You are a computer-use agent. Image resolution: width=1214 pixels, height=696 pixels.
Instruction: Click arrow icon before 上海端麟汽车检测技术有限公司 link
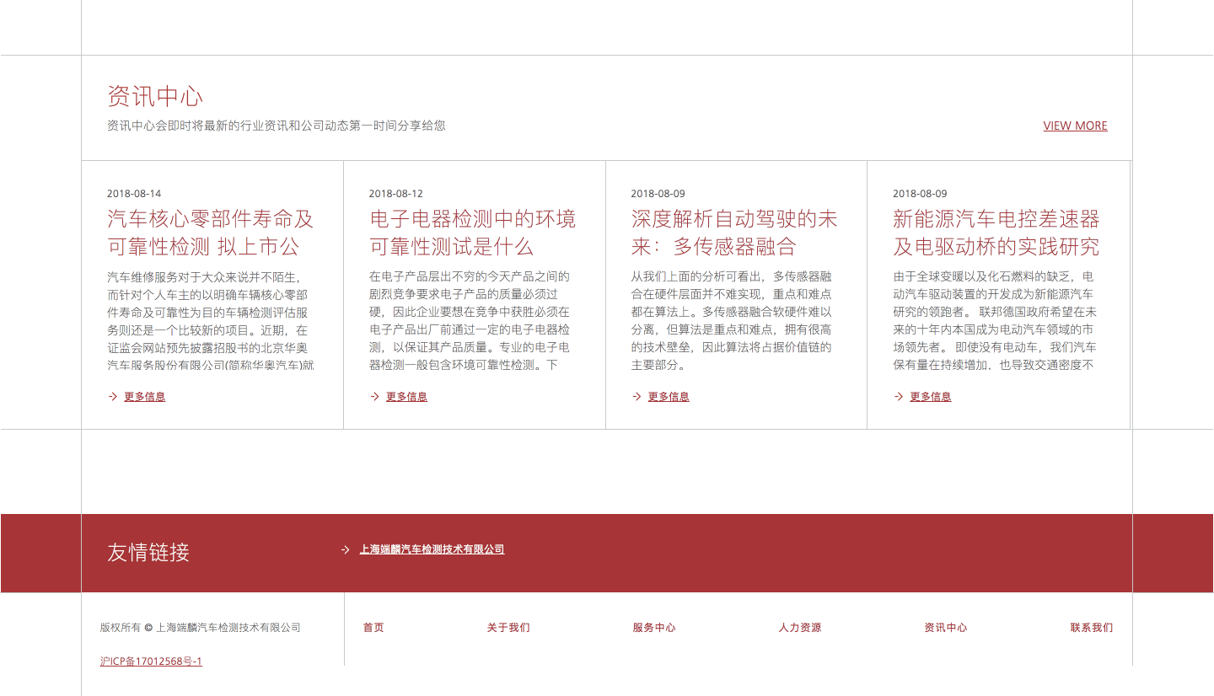(345, 549)
